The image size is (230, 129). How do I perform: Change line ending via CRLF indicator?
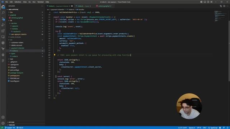click(204, 128)
